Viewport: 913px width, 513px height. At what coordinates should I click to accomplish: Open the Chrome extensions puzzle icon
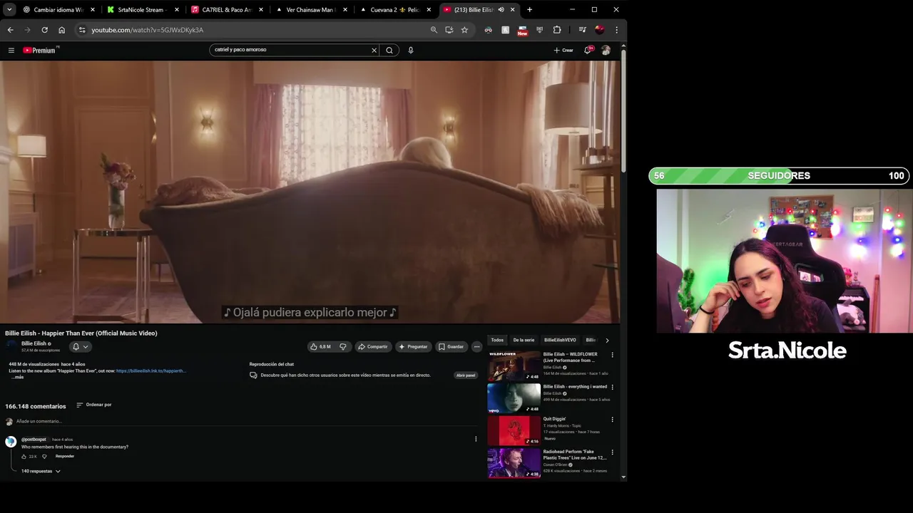click(557, 30)
